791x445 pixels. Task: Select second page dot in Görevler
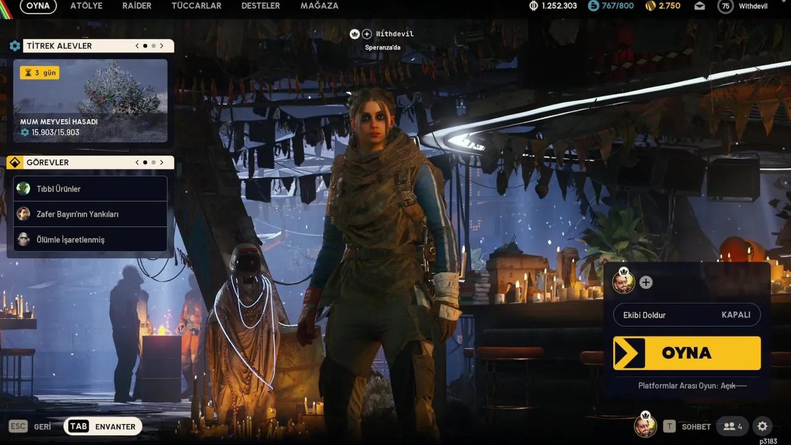point(154,163)
